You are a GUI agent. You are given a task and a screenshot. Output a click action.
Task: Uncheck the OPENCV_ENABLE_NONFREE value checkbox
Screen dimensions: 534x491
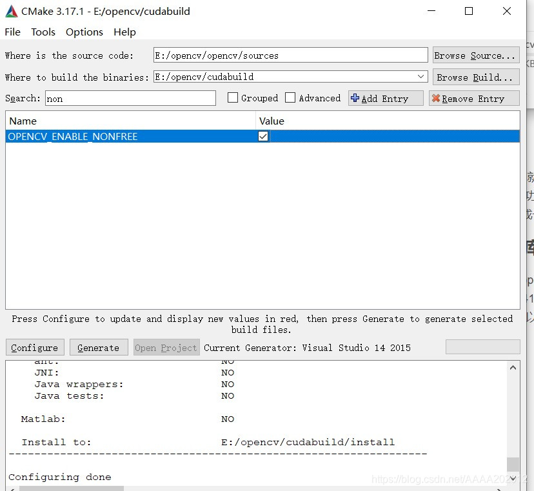[x=263, y=136]
